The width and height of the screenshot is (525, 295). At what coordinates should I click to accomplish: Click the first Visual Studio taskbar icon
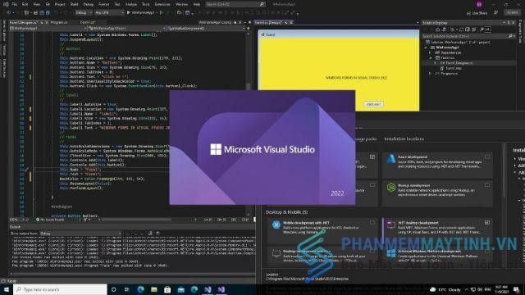pyautogui.click(x=208, y=289)
